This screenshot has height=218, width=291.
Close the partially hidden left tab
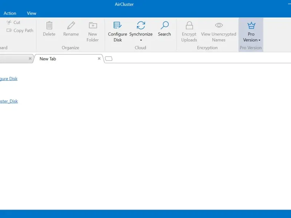(x=30, y=58)
